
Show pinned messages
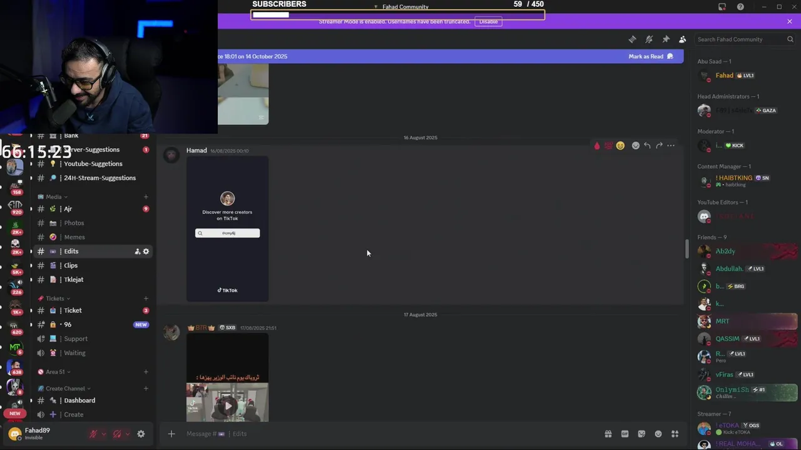[x=666, y=39]
